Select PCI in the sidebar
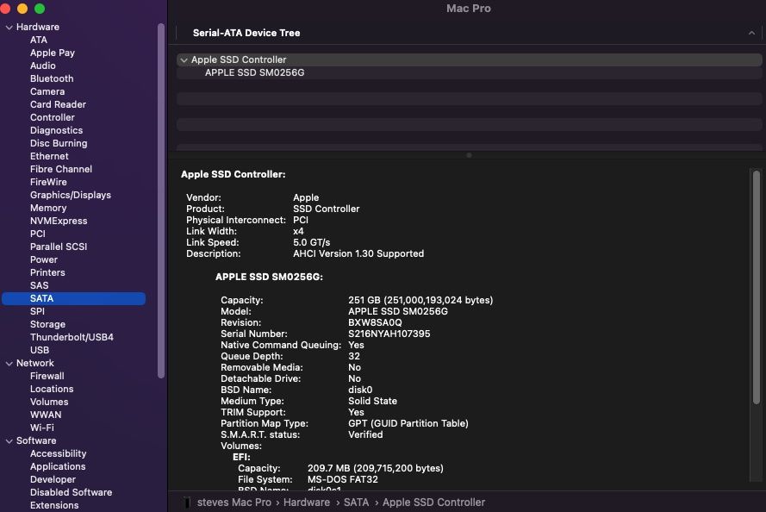This screenshot has width=766, height=512. tap(38, 234)
